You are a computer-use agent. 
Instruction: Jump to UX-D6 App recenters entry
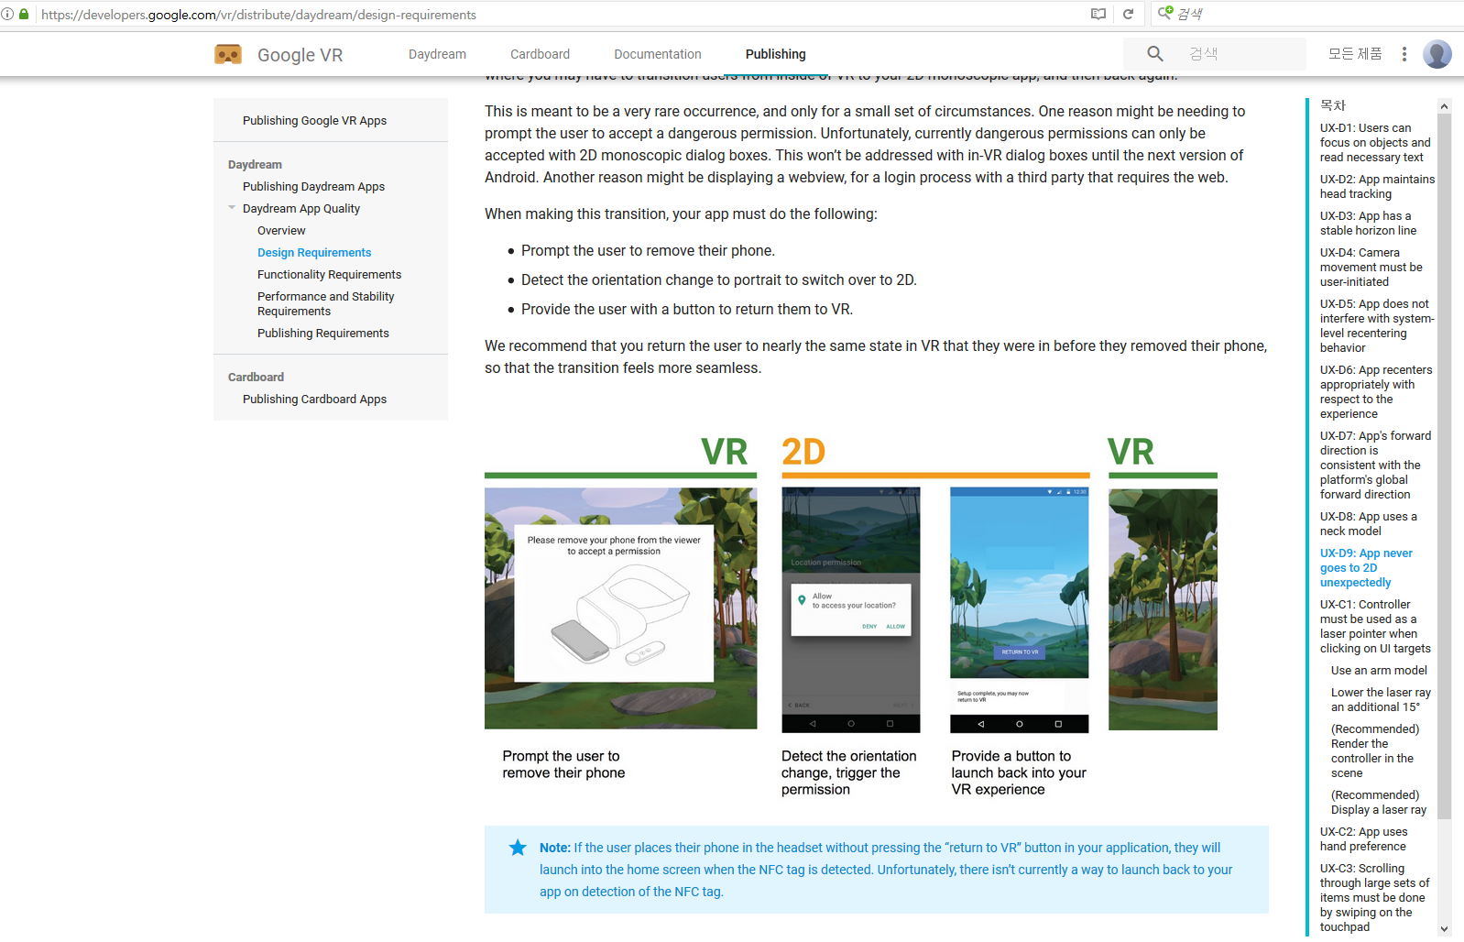point(1376,392)
